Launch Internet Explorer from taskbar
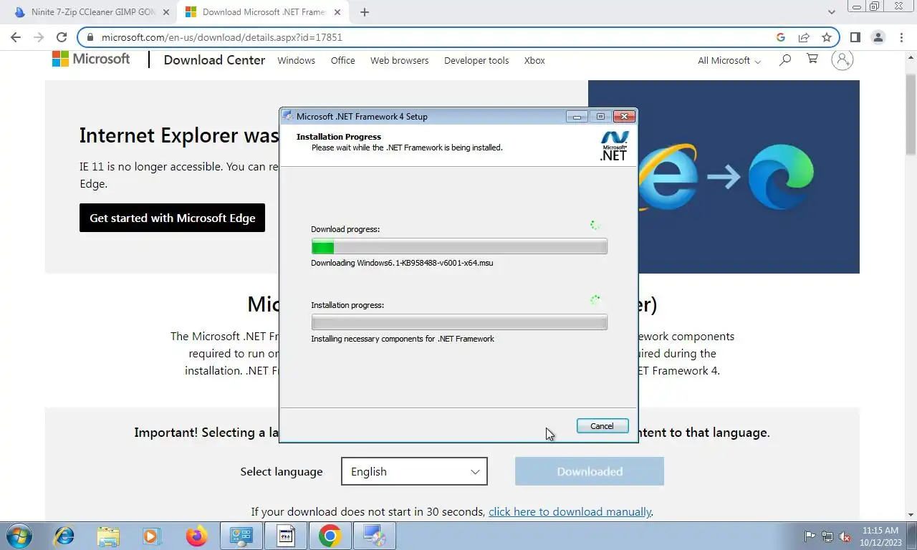 click(x=64, y=536)
